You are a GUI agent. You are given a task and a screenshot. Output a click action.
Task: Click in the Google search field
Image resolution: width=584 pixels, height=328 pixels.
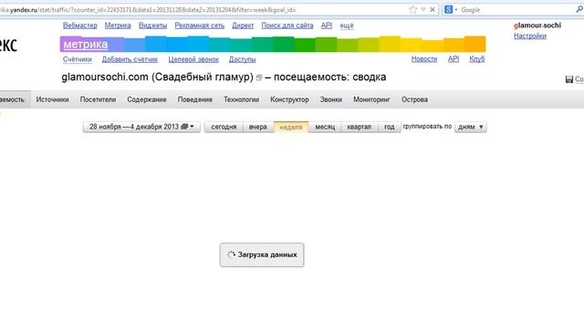(x=516, y=10)
